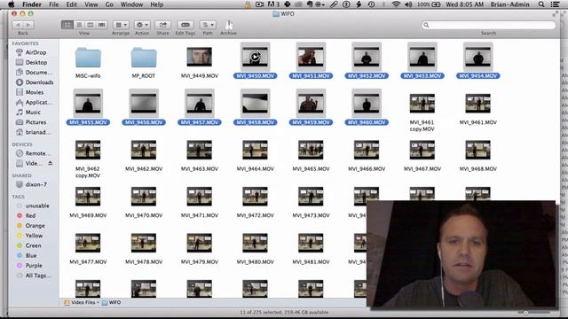Click the Wi-Fi icon in menu bar

tap(396, 4)
